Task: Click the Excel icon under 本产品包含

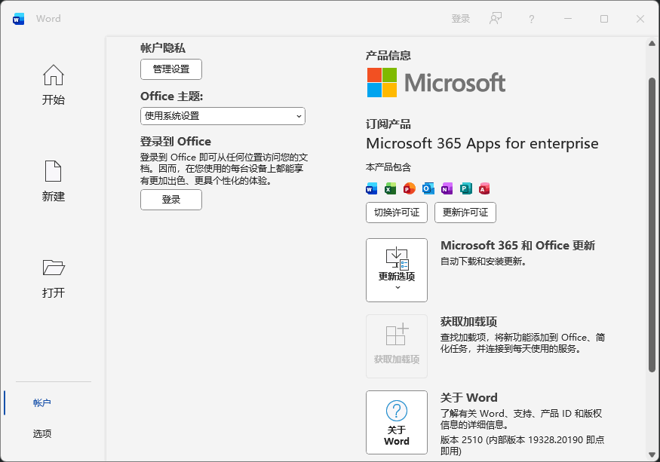Action: pyautogui.click(x=391, y=188)
